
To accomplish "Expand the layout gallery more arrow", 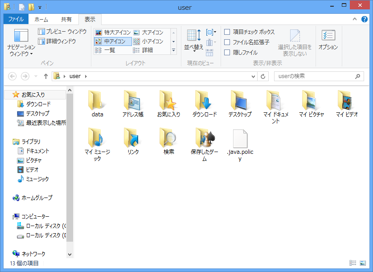I will pyautogui.click(x=174, y=50).
